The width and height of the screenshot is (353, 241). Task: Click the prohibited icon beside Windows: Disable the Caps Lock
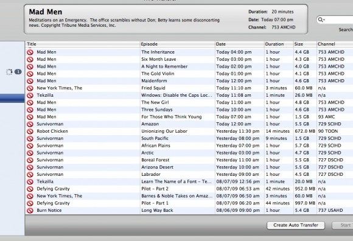click(x=30, y=96)
